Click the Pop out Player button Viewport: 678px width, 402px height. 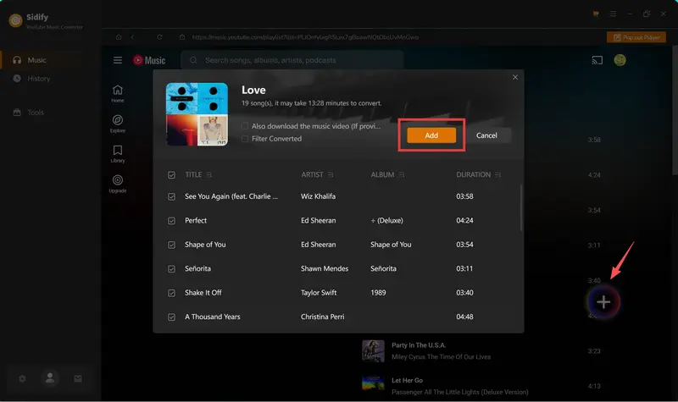pyautogui.click(x=636, y=37)
